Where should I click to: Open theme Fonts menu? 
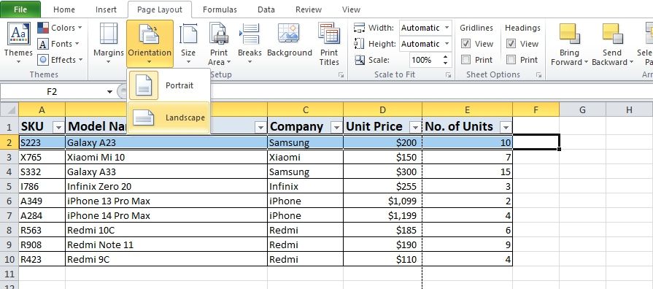tap(58, 44)
